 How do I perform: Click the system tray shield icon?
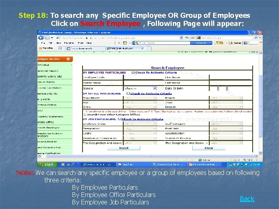[234, 164]
